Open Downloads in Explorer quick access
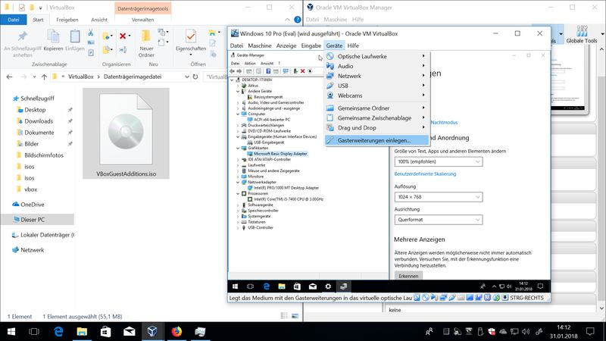Image resolution: width=606 pixels, height=341 pixels. [x=39, y=121]
